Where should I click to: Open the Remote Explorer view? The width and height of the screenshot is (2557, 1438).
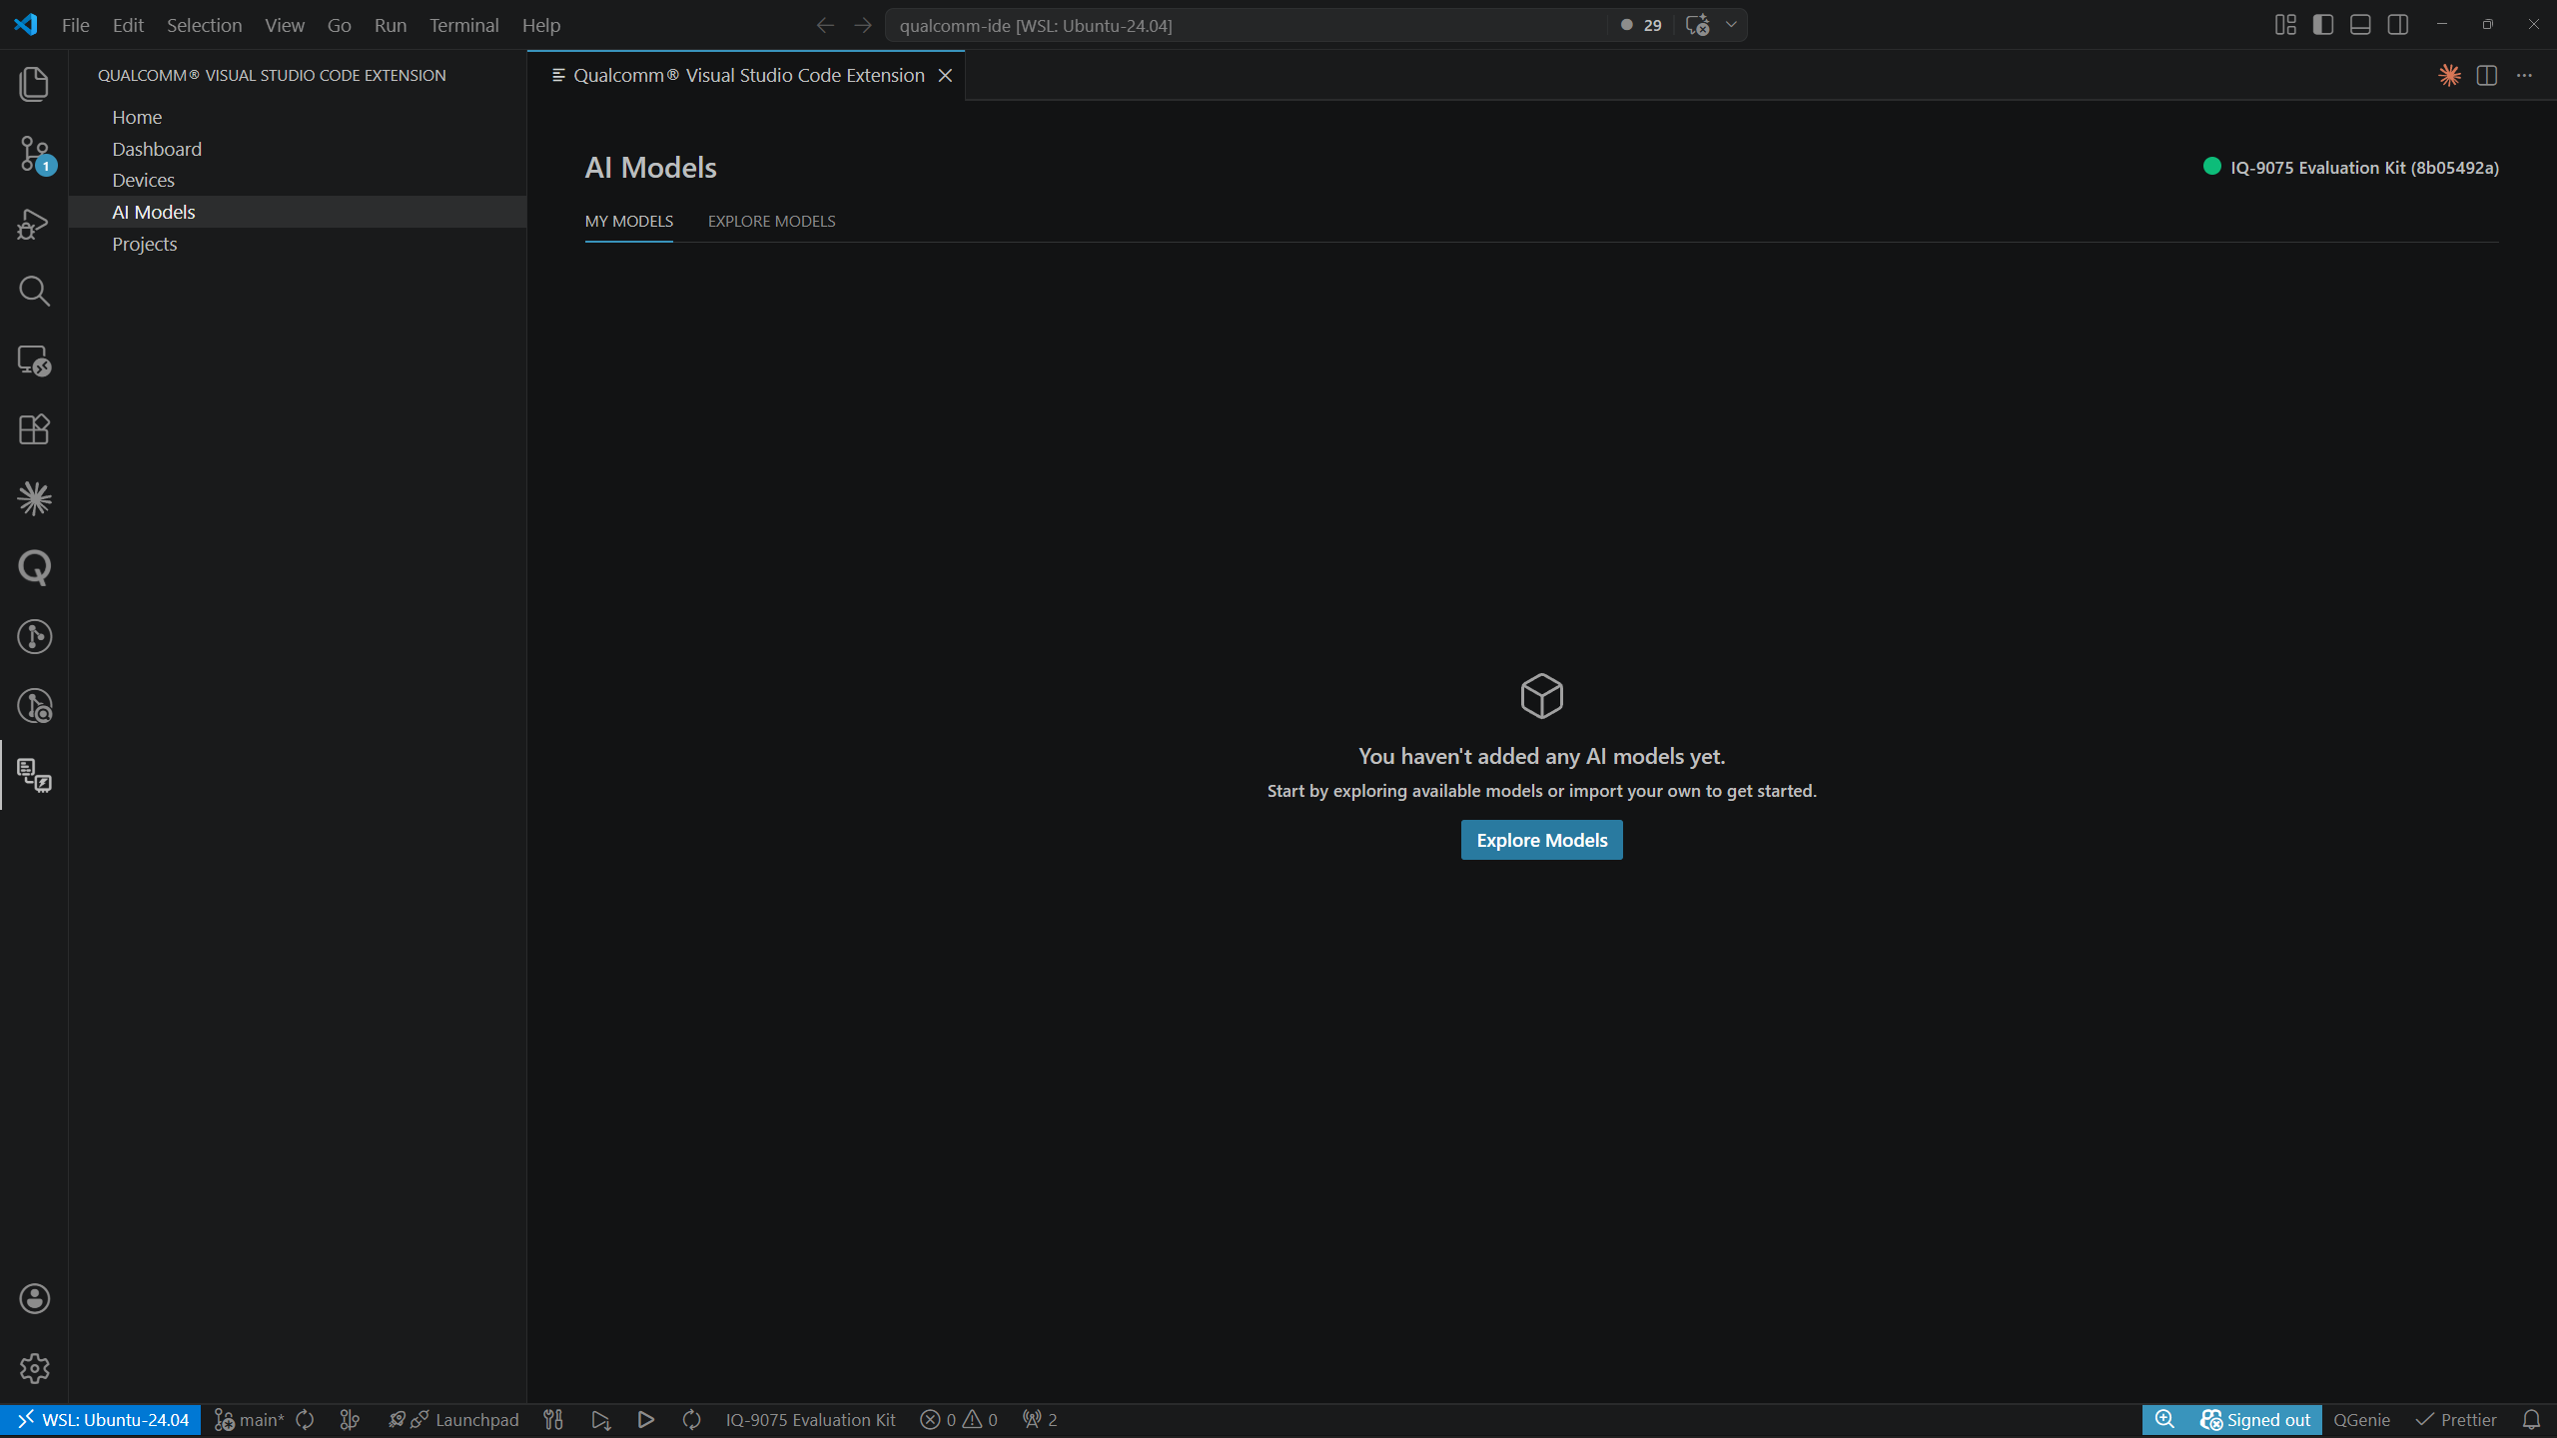pyautogui.click(x=34, y=360)
